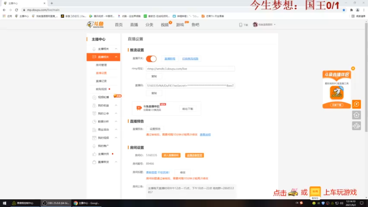The width and height of the screenshot is (368, 207).
Task: Open a new browser tab
Action: coord(52,3)
